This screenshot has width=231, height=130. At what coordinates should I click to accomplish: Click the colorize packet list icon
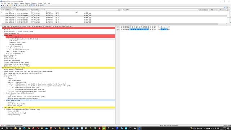pyautogui.click(x=34, y=5)
